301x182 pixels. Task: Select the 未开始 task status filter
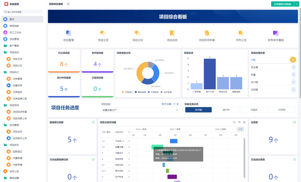[198, 110]
